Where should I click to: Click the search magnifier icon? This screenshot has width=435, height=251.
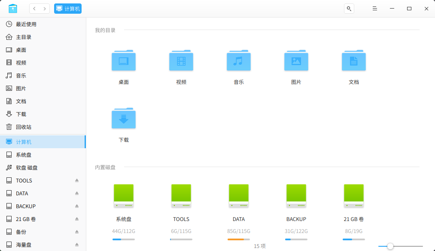(349, 9)
